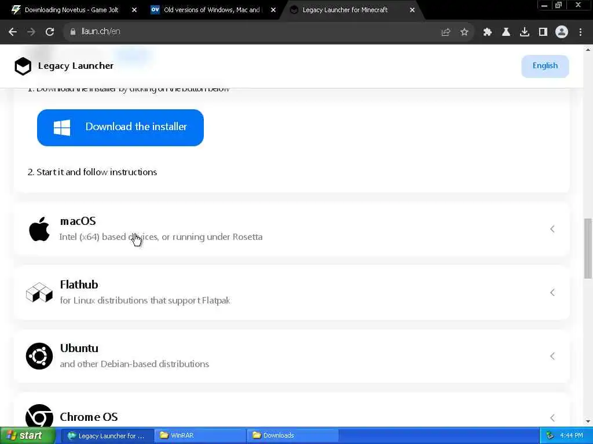
Task: Click the 4:44 PM clock
Action: 571,436
